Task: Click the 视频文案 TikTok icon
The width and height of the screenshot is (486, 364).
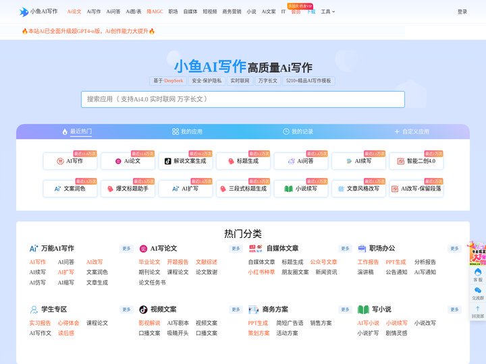Action: click(x=143, y=309)
